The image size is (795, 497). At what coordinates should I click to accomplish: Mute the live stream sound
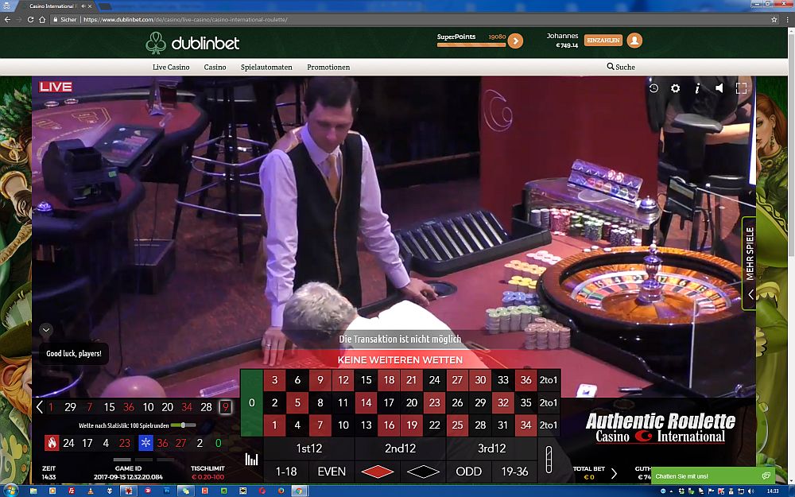pos(719,88)
